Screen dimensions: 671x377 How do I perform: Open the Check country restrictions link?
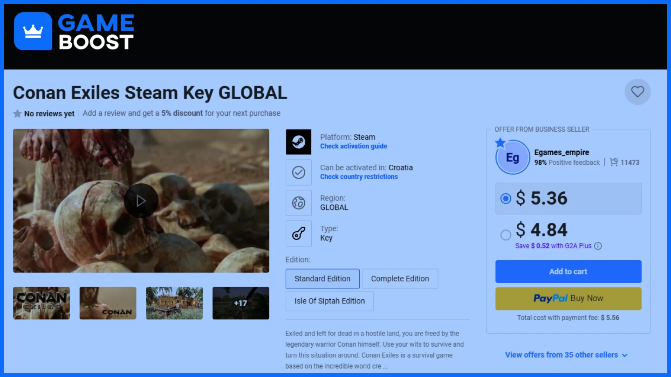(x=359, y=176)
